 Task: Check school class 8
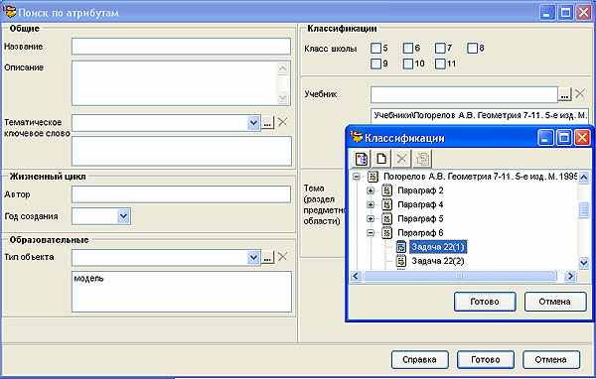click(472, 48)
